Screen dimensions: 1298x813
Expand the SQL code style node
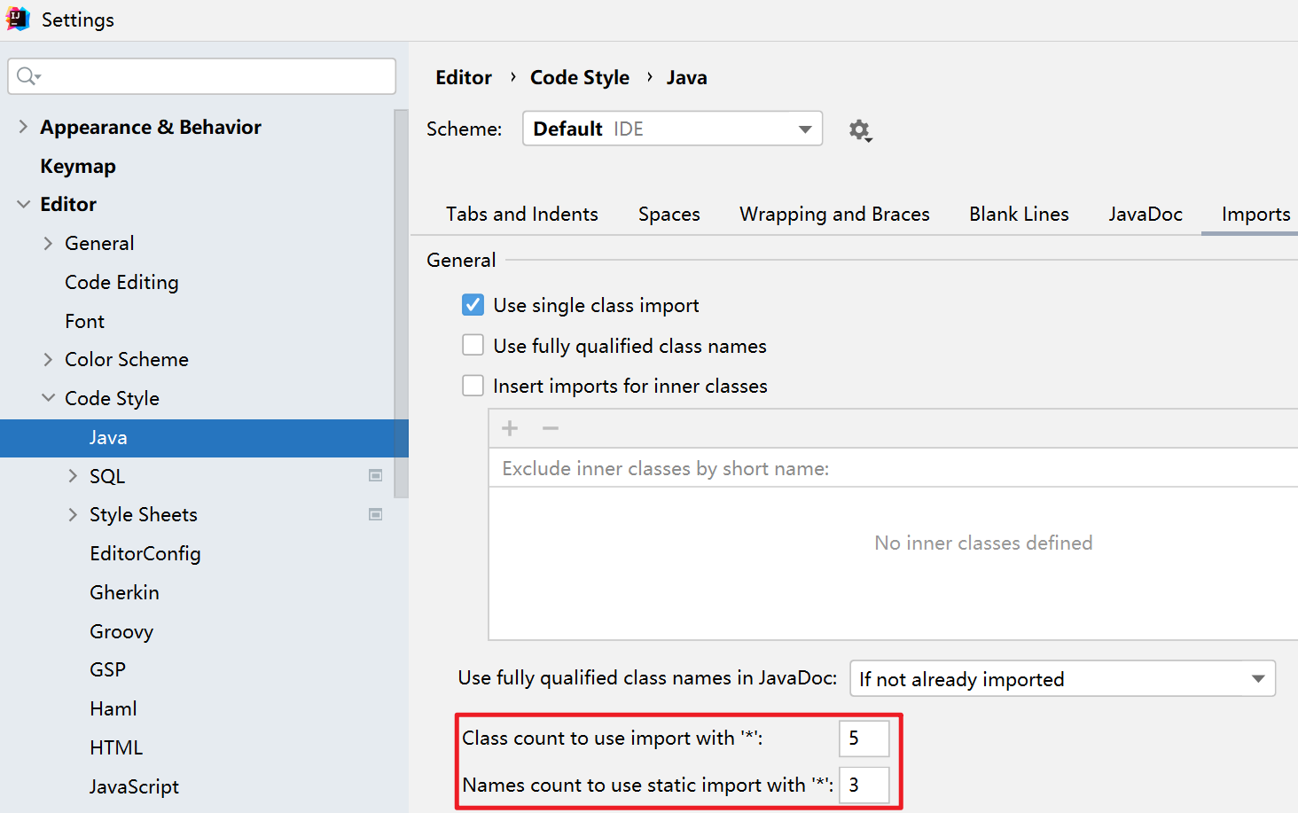tap(73, 476)
